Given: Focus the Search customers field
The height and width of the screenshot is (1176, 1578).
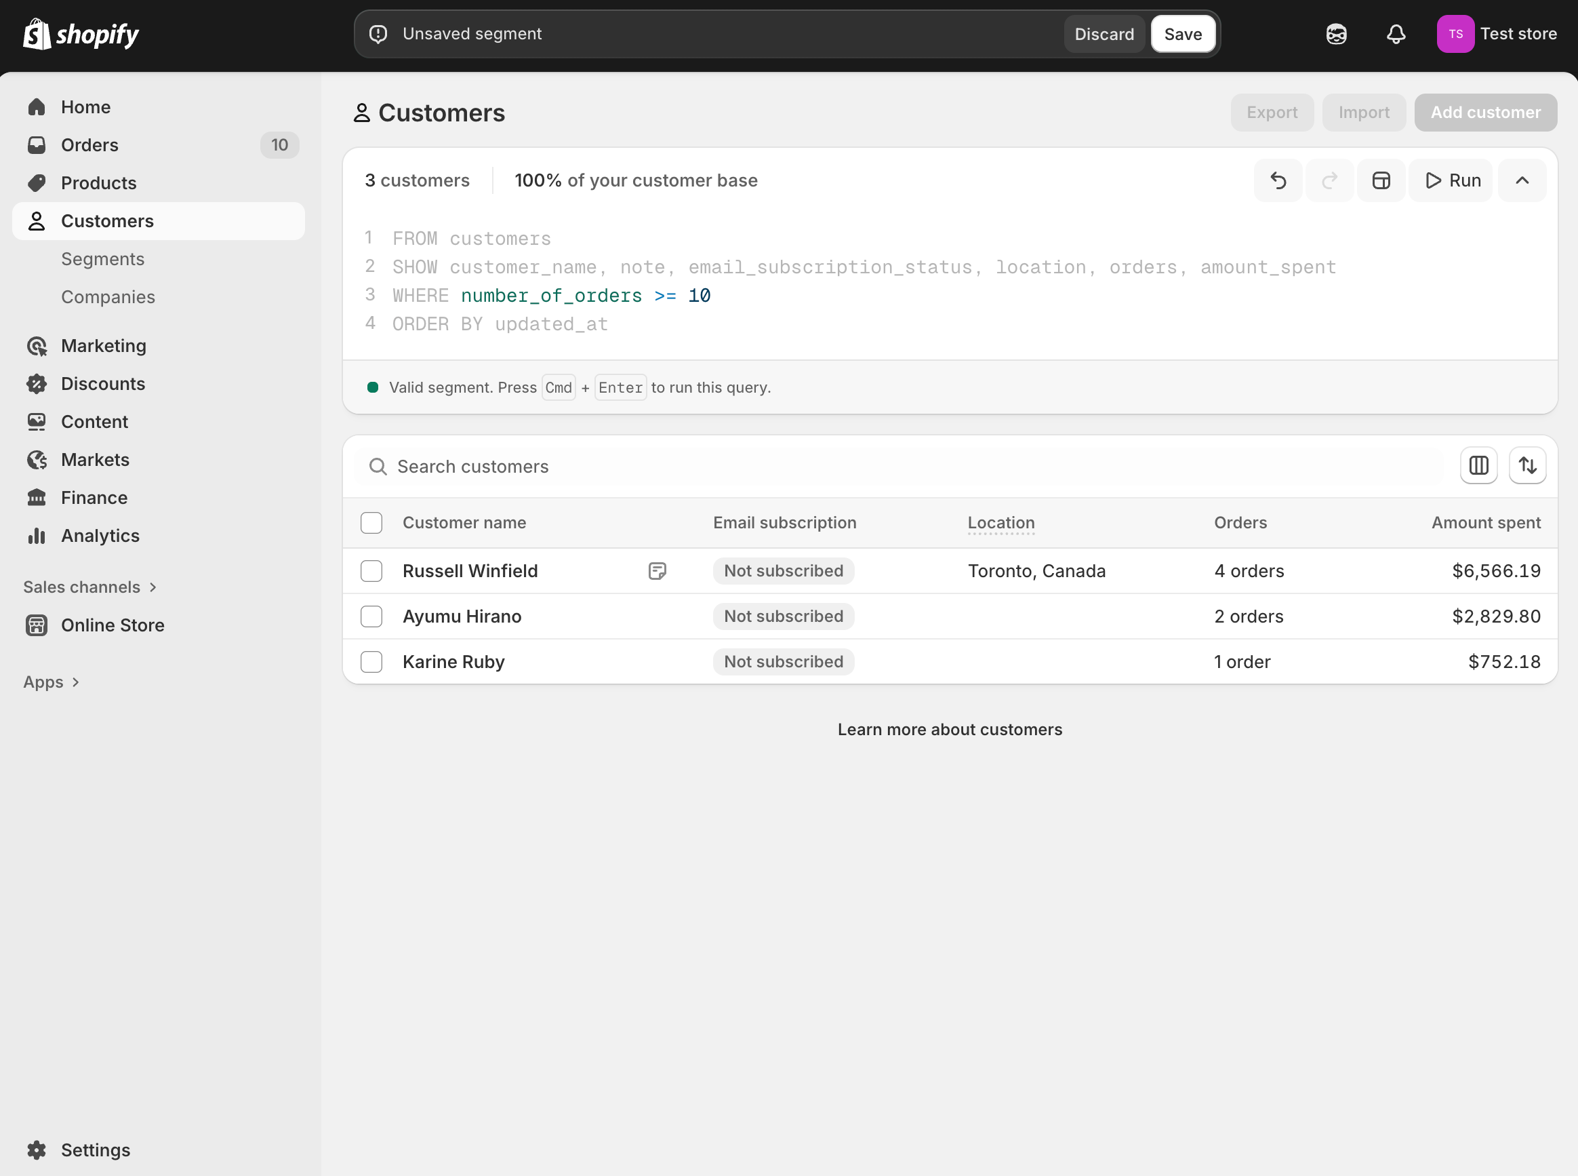Looking at the screenshot, I should (x=900, y=467).
